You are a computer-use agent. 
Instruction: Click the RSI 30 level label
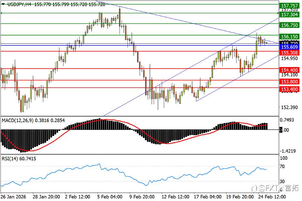[282, 181]
